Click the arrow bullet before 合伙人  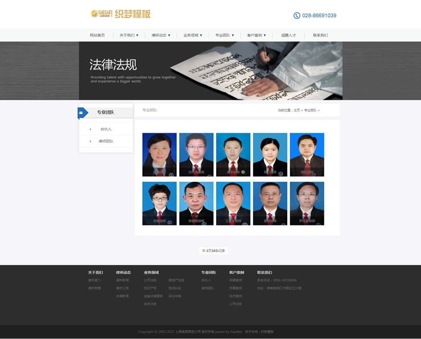(x=90, y=129)
